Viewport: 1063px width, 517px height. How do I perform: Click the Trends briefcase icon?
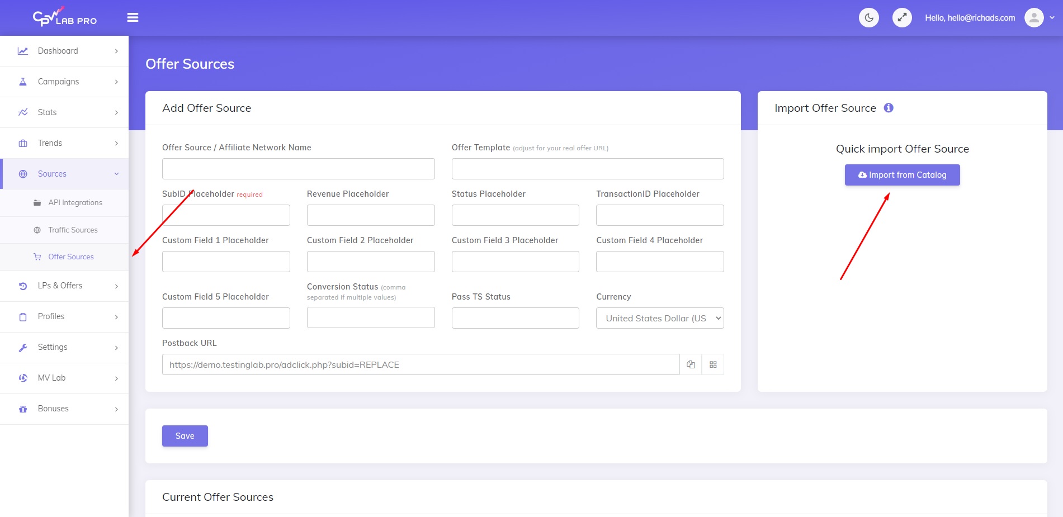(23, 143)
